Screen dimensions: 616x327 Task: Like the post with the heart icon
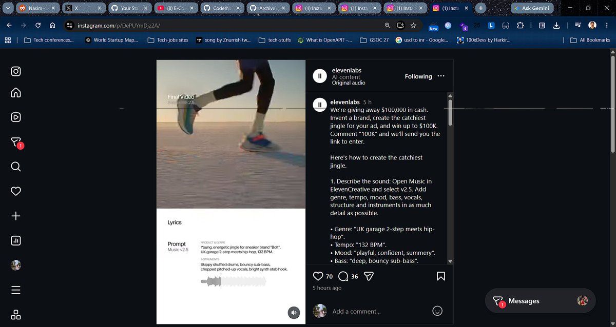pyautogui.click(x=318, y=276)
